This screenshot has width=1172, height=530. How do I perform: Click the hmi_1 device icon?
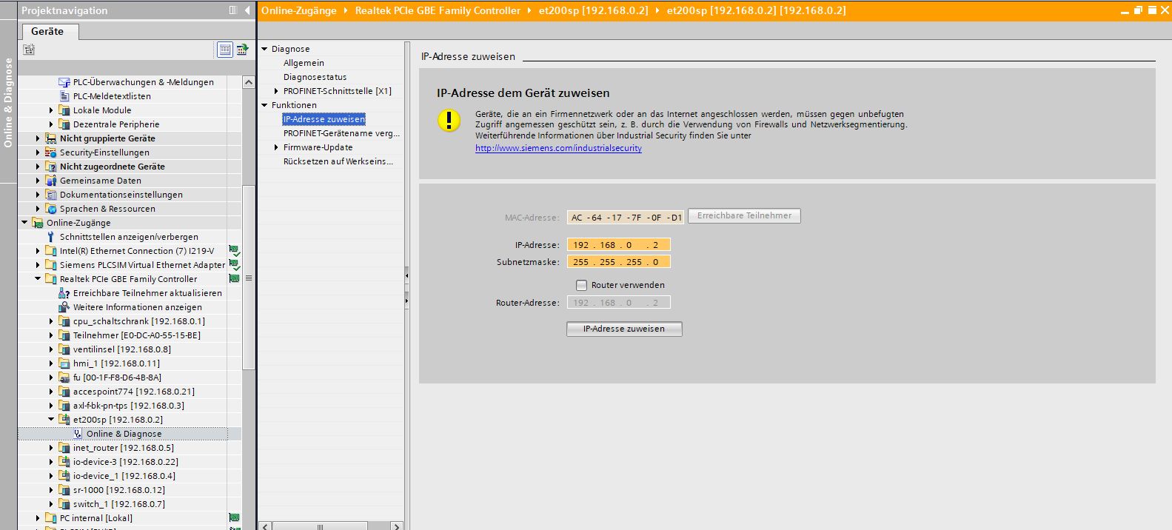(64, 363)
